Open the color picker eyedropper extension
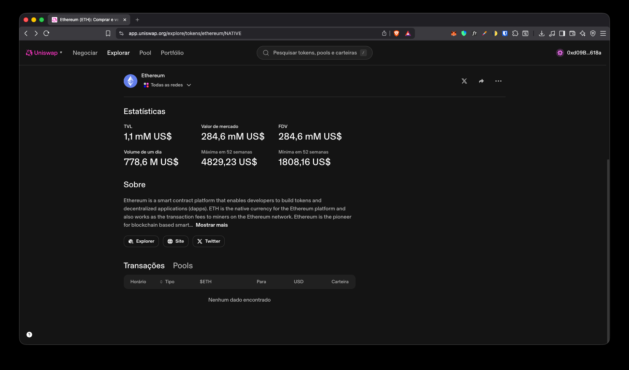 tap(484, 33)
